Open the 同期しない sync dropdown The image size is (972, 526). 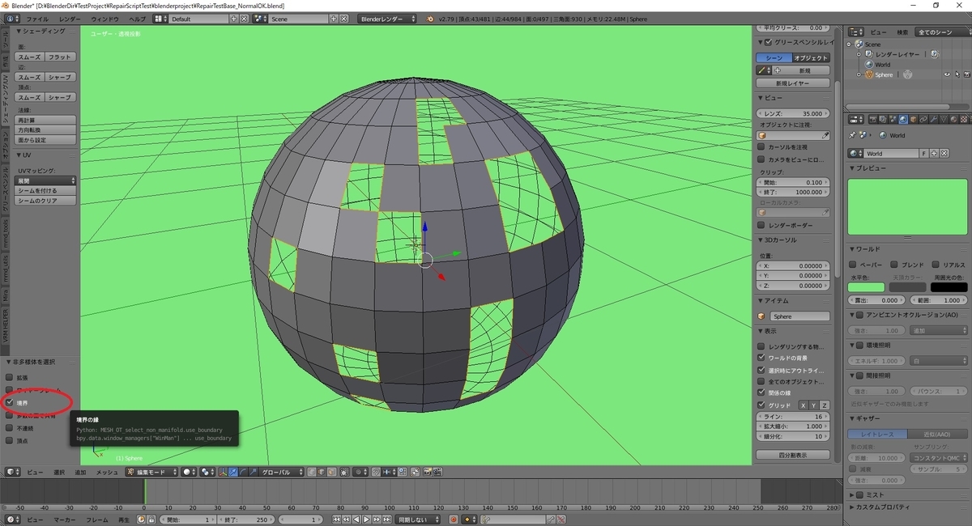418,520
